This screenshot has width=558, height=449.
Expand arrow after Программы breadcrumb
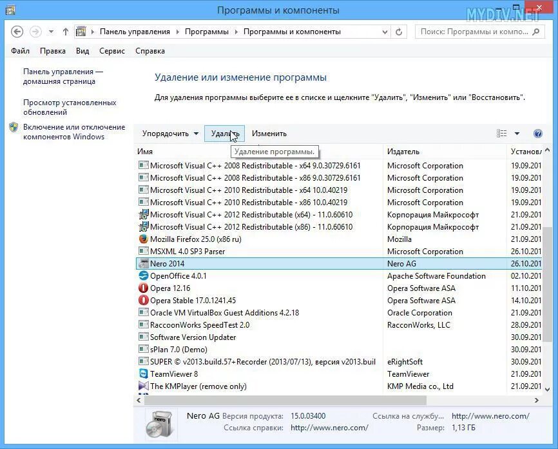(236, 32)
